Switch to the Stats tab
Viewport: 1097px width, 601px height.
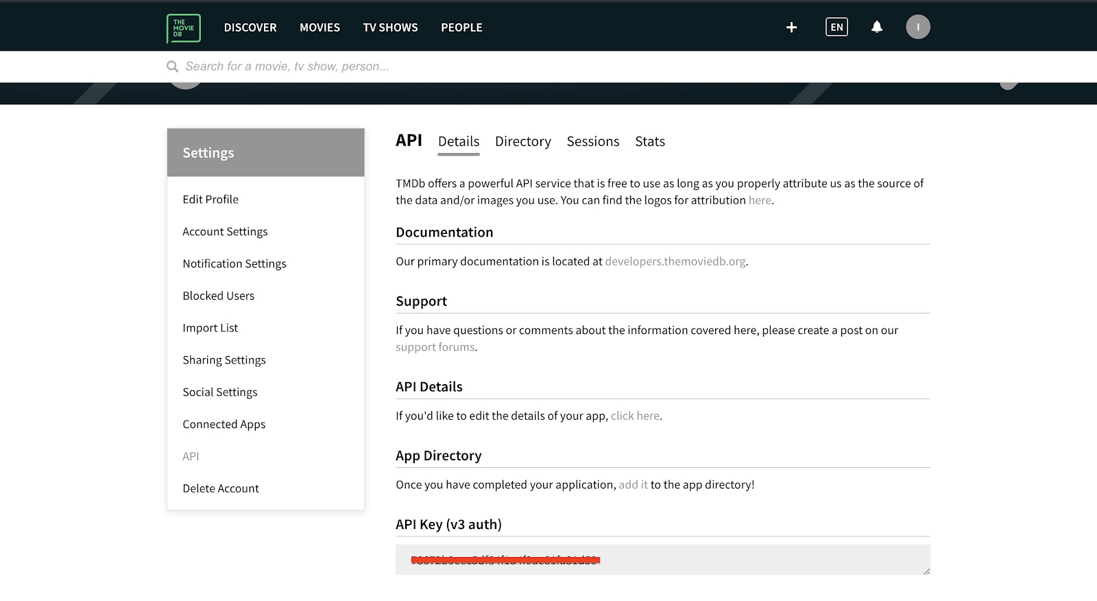(x=649, y=141)
